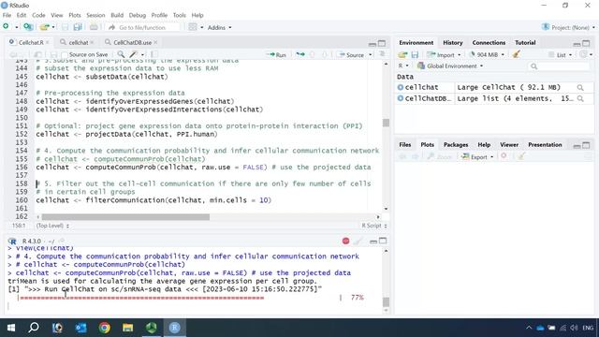Switch to the Viewer tab
The width and height of the screenshot is (599, 337).
pos(509,145)
